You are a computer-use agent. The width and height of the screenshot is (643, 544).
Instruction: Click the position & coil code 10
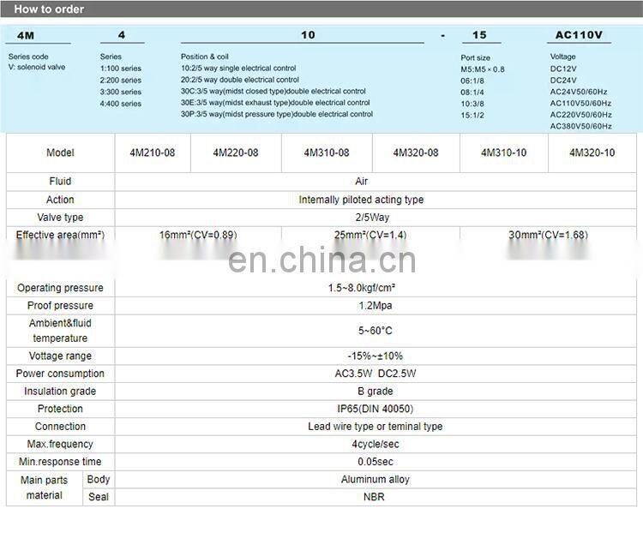coord(308,36)
